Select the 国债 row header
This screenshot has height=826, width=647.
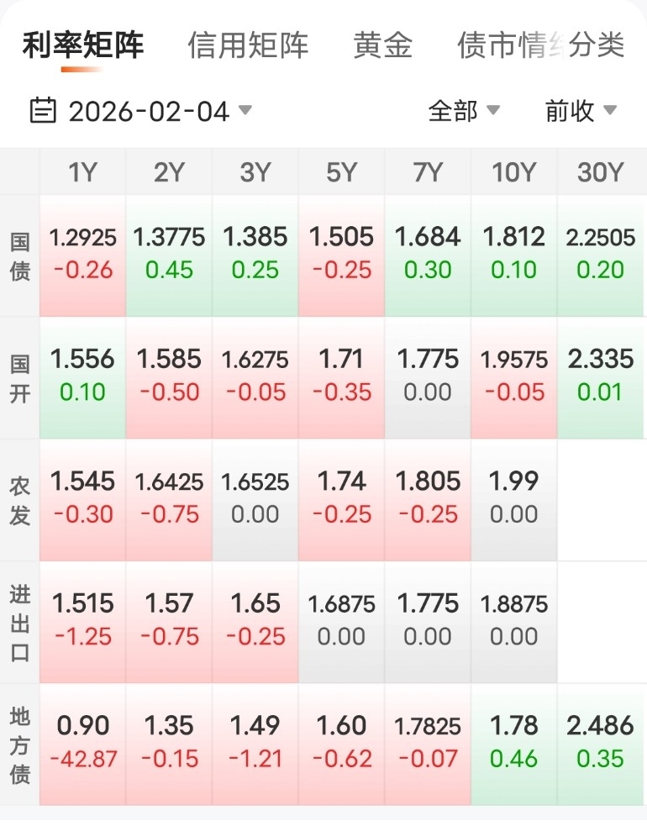click(x=20, y=256)
